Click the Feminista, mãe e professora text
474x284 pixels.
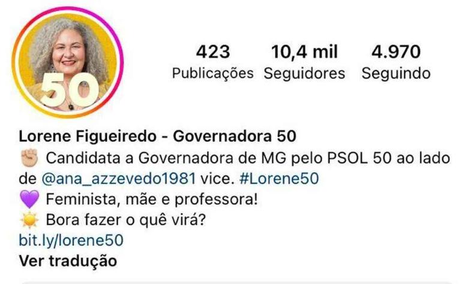pyautogui.click(x=152, y=199)
